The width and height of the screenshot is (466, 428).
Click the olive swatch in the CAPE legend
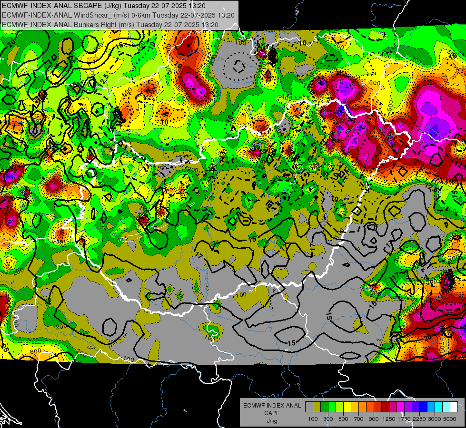(x=317, y=407)
